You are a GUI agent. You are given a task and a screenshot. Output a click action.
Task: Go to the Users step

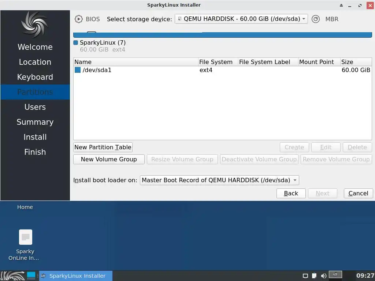pos(35,107)
